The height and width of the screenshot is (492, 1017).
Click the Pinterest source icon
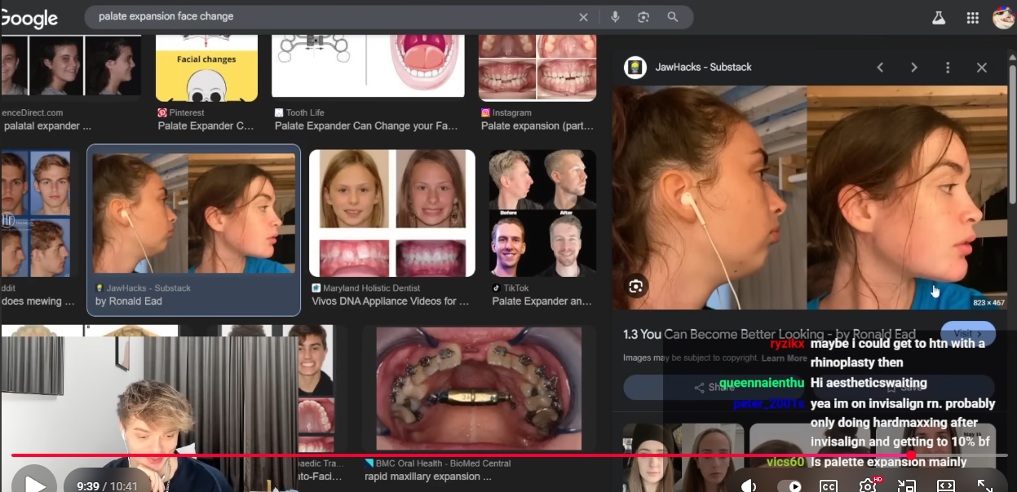coord(162,112)
